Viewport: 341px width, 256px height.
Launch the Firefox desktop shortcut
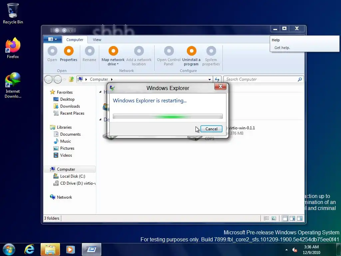coord(13,48)
